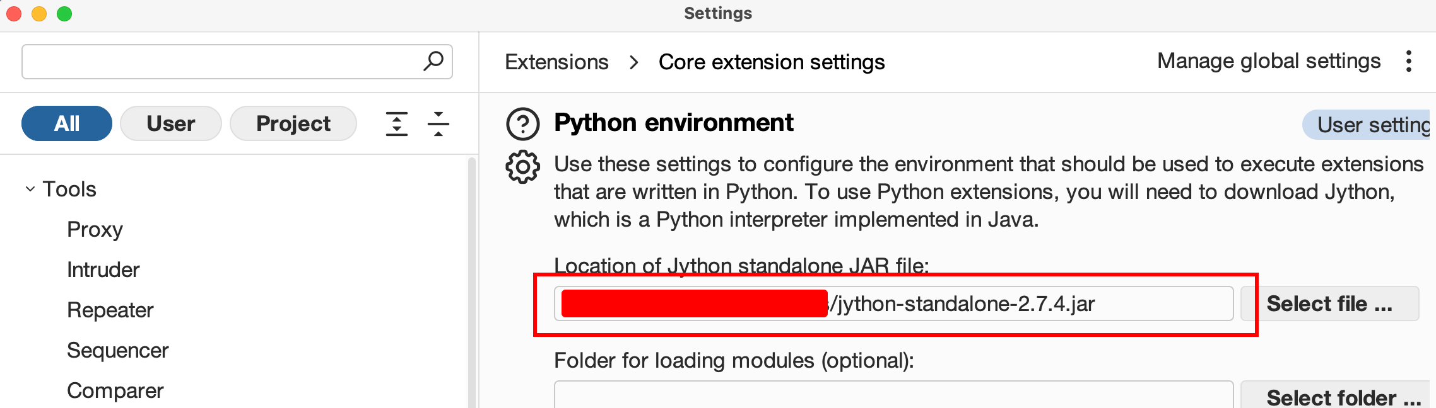Screen dimensions: 1436x408
Task: Open Python environment help question mark icon
Action: point(522,123)
